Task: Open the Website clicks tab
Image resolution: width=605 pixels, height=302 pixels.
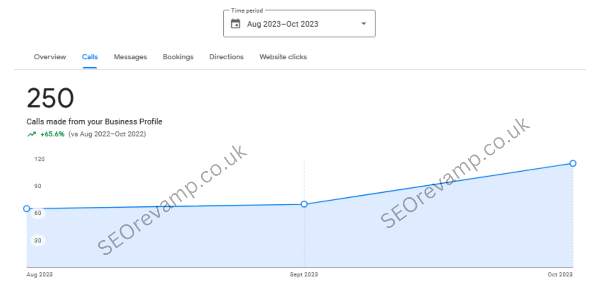Action: point(283,57)
